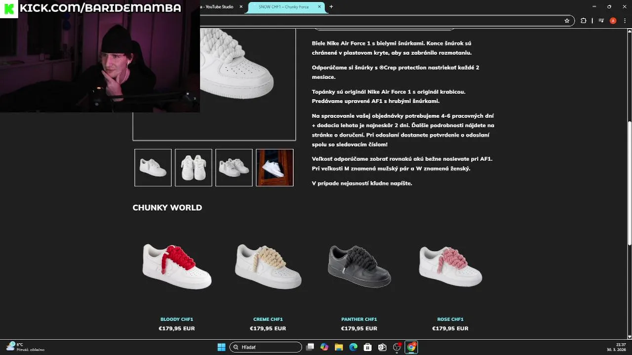Image resolution: width=632 pixels, height=355 pixels.
Task: Click the CHUNKY WORLD heading
Action: 167,208
